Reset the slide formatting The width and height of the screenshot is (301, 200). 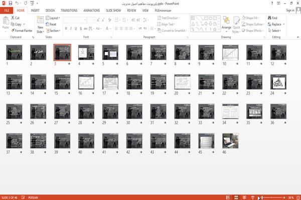click(x=51, y=24)
